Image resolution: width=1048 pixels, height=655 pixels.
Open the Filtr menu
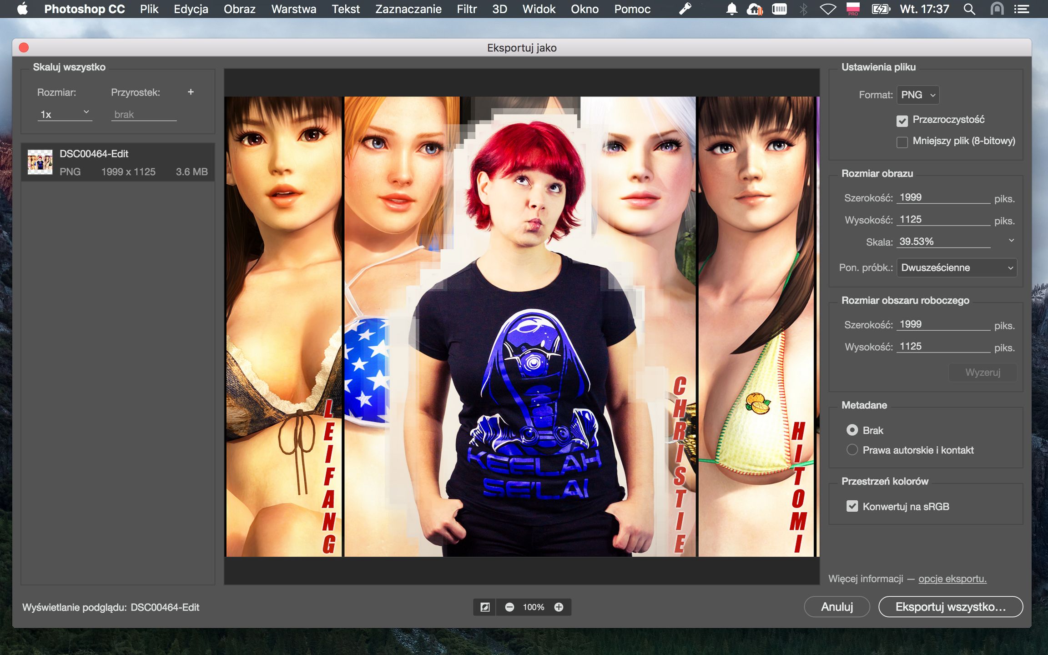pos(467,9)
